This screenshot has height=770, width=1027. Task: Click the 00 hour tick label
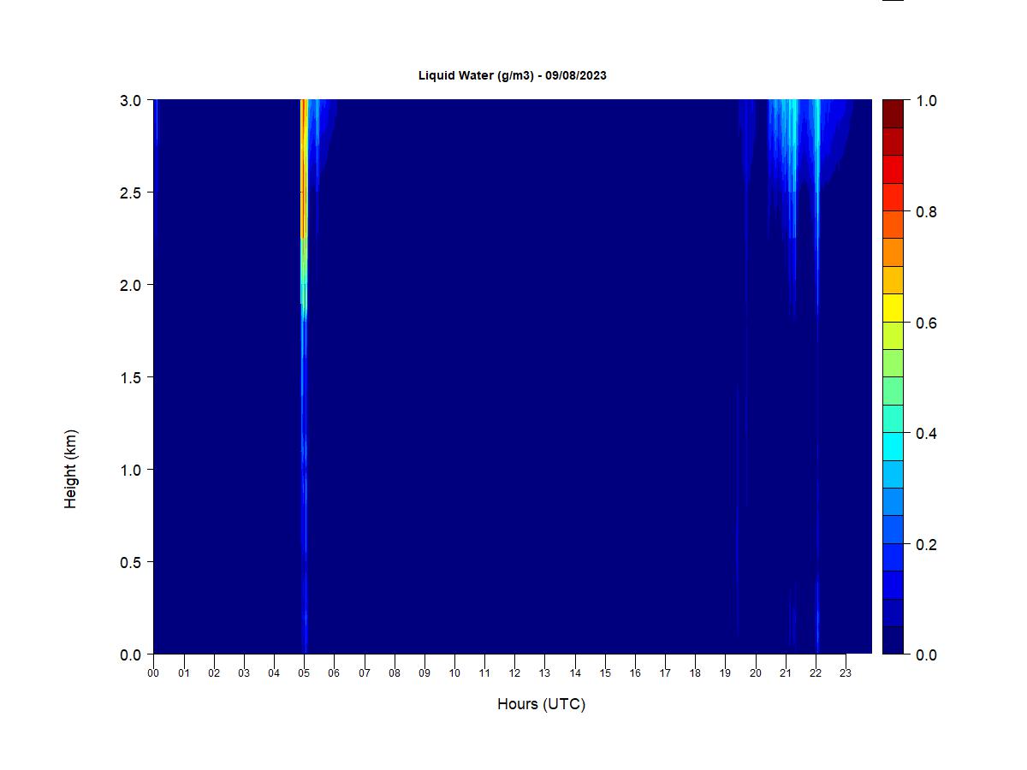pos(153,673)
